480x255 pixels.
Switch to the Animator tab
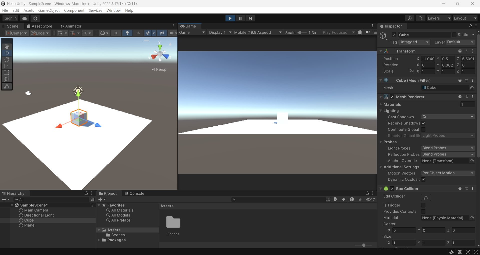(71, 26)
